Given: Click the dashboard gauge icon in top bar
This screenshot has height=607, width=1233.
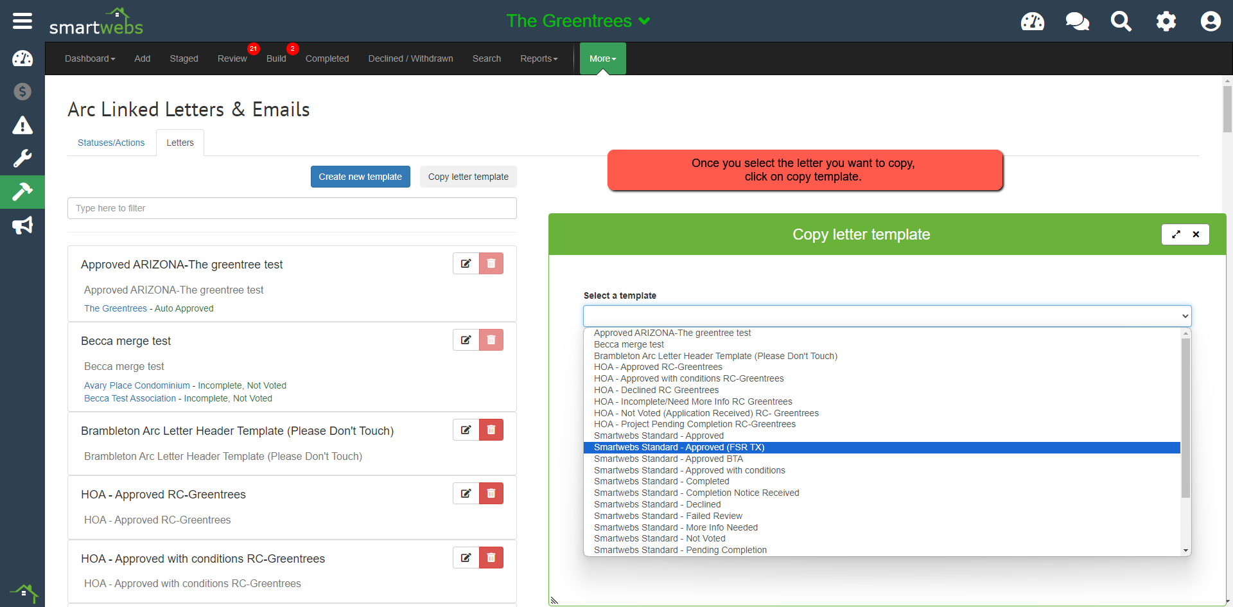Looking at the screenshot, I should pos(1033,21).
